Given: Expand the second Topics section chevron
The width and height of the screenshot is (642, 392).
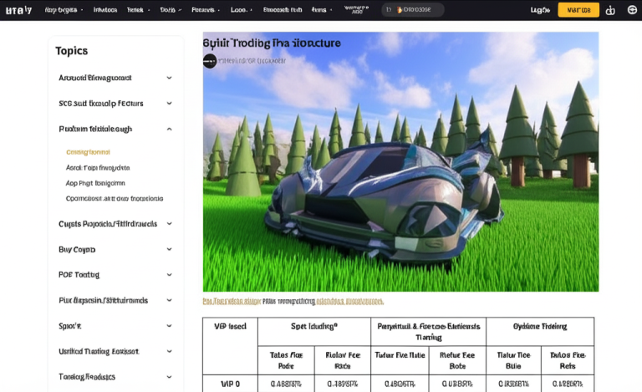Looking at the screenshot, I should [x=169, y=104].
